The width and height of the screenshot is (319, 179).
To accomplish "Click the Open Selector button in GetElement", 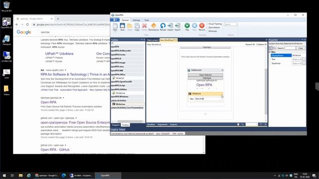I will tap(205, 75).
